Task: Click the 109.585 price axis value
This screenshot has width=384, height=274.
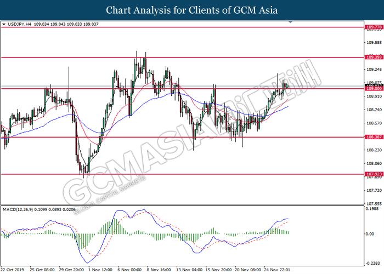Action: tap(374, 43)
